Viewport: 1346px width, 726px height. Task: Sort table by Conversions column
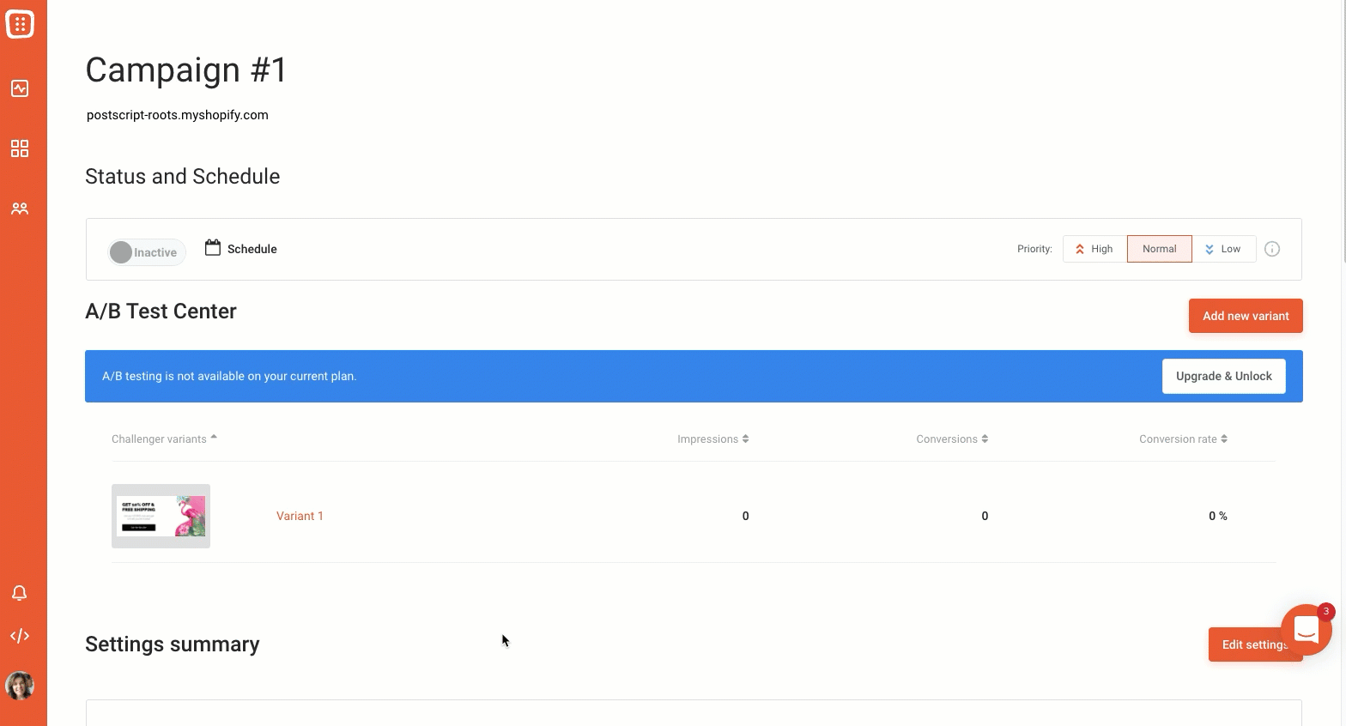pos(952,439)
